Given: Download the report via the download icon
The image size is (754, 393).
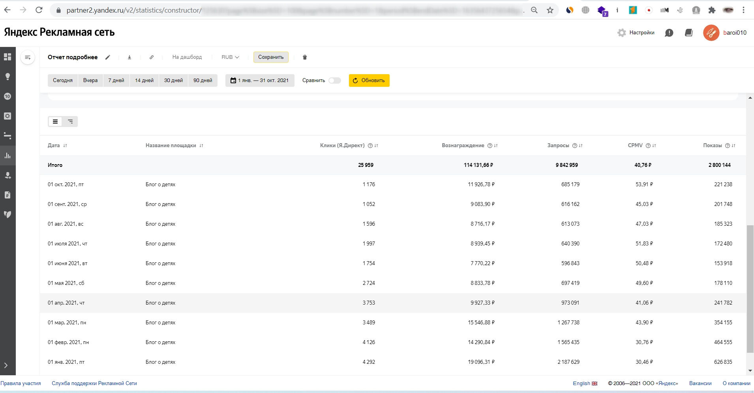Looking at the screenshot, I should point(129,57).
